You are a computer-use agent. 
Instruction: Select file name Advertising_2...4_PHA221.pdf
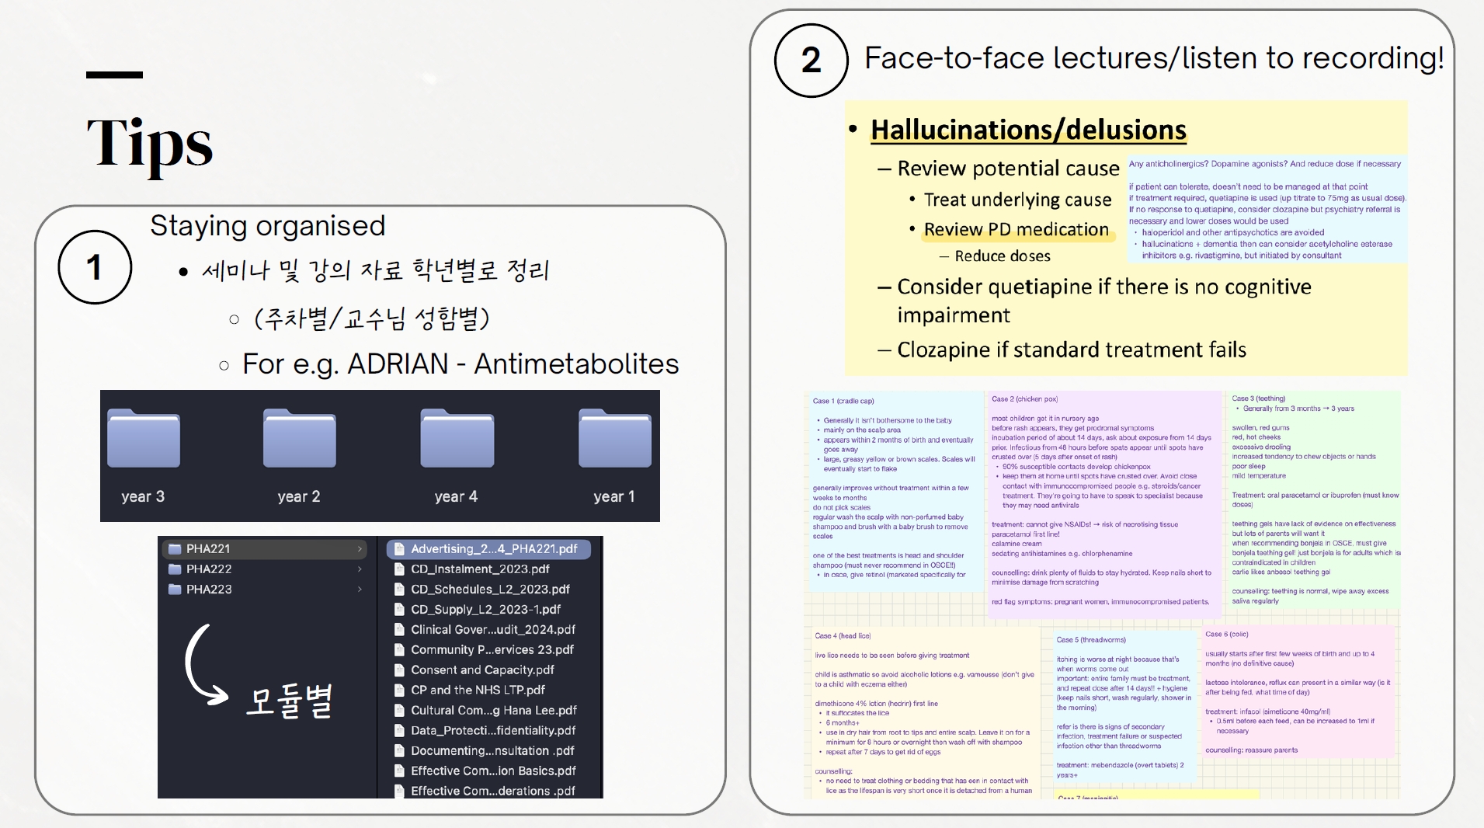tap(494, 548)
